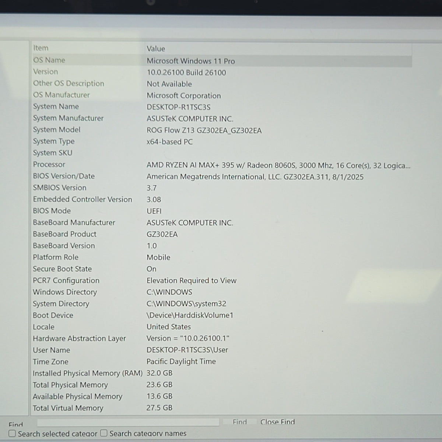Image resolution: width=442 pixels, height=442 pixels.
Task: Click the Pacific Daylight Time value
Action: click(181, 362)
